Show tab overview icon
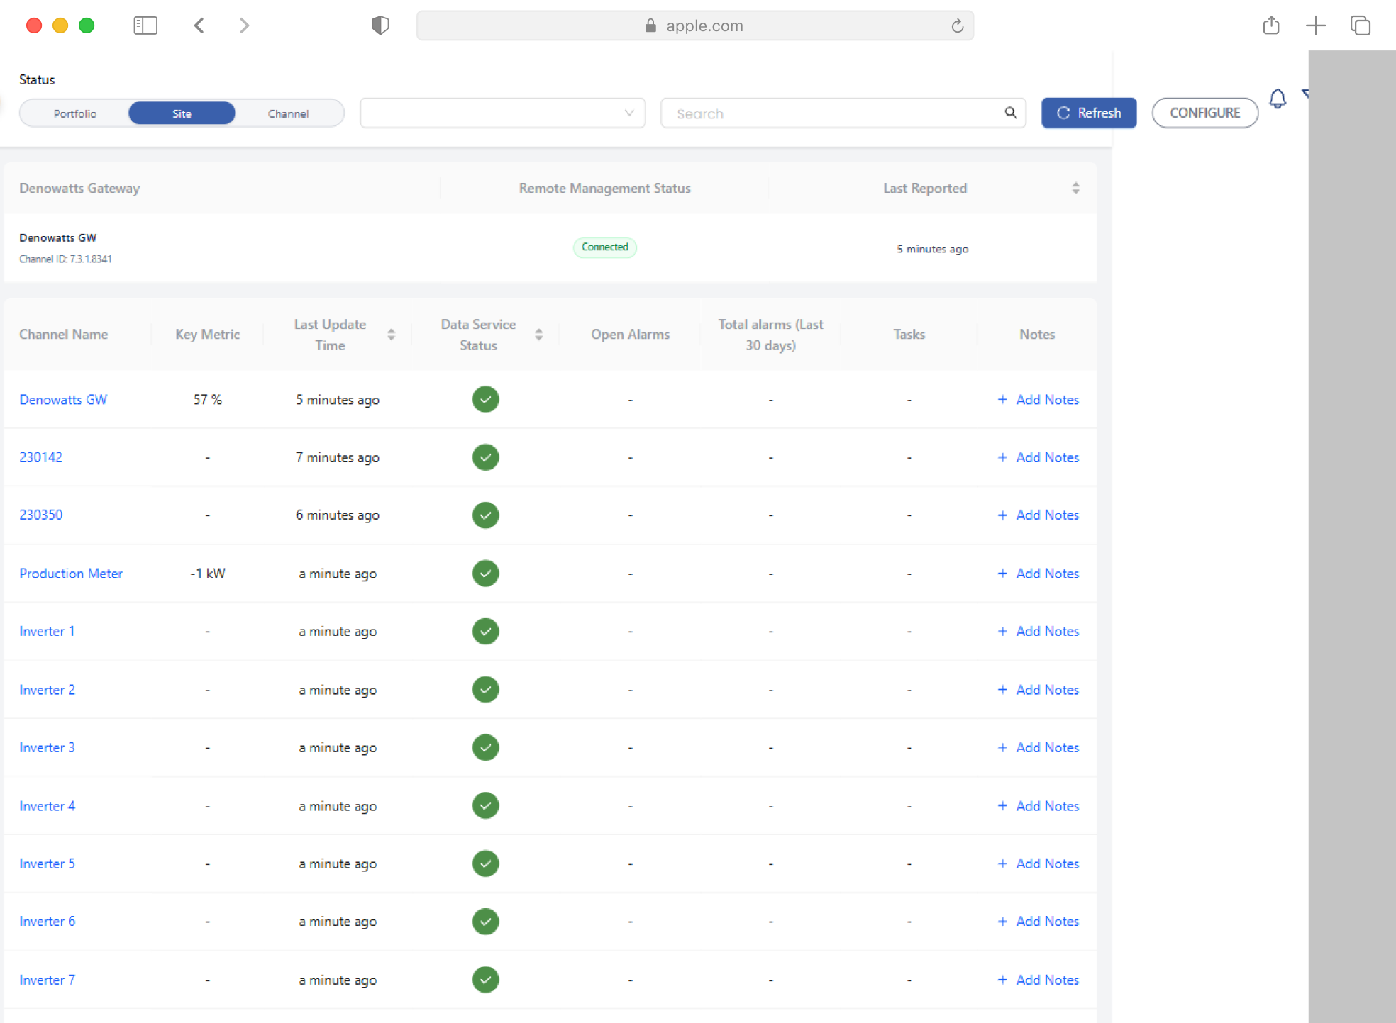 click(1360, 26)
